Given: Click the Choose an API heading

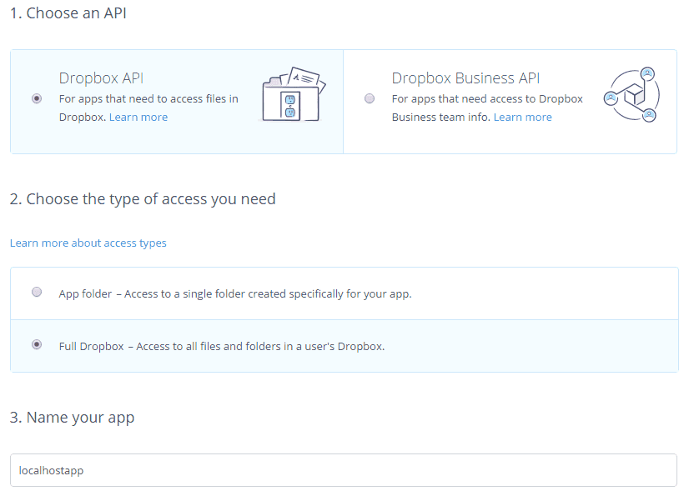Looking at the screenshot, I should pos(68,14).
